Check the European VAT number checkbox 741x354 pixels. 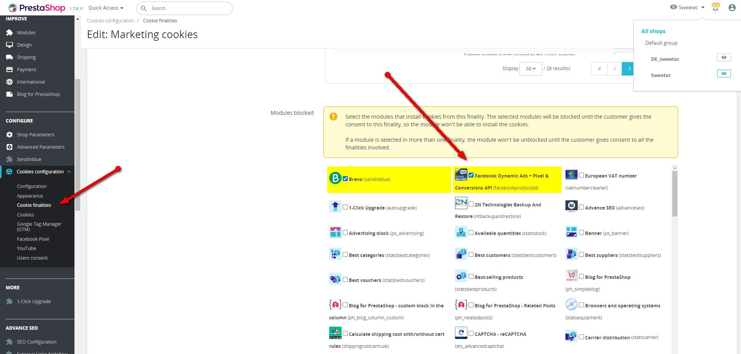click(x=582, y=175)
